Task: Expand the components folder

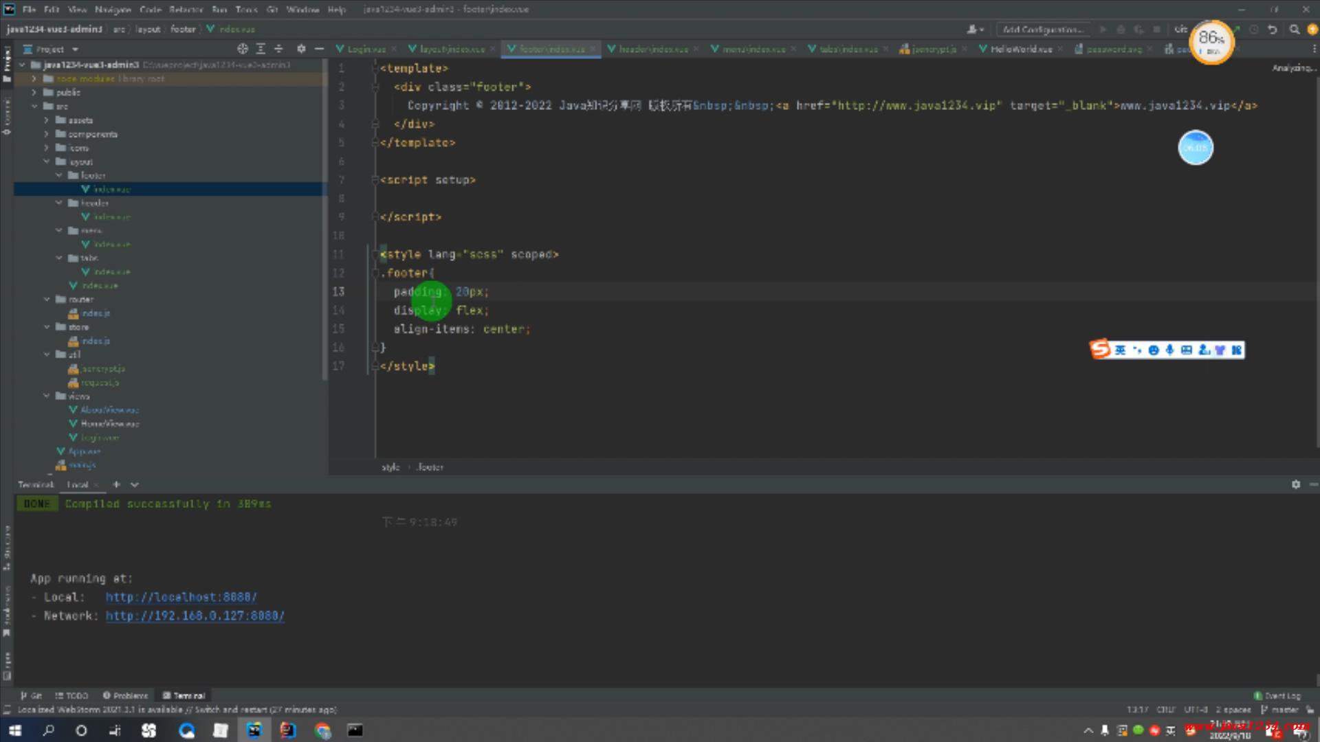Action: [46, 134]
